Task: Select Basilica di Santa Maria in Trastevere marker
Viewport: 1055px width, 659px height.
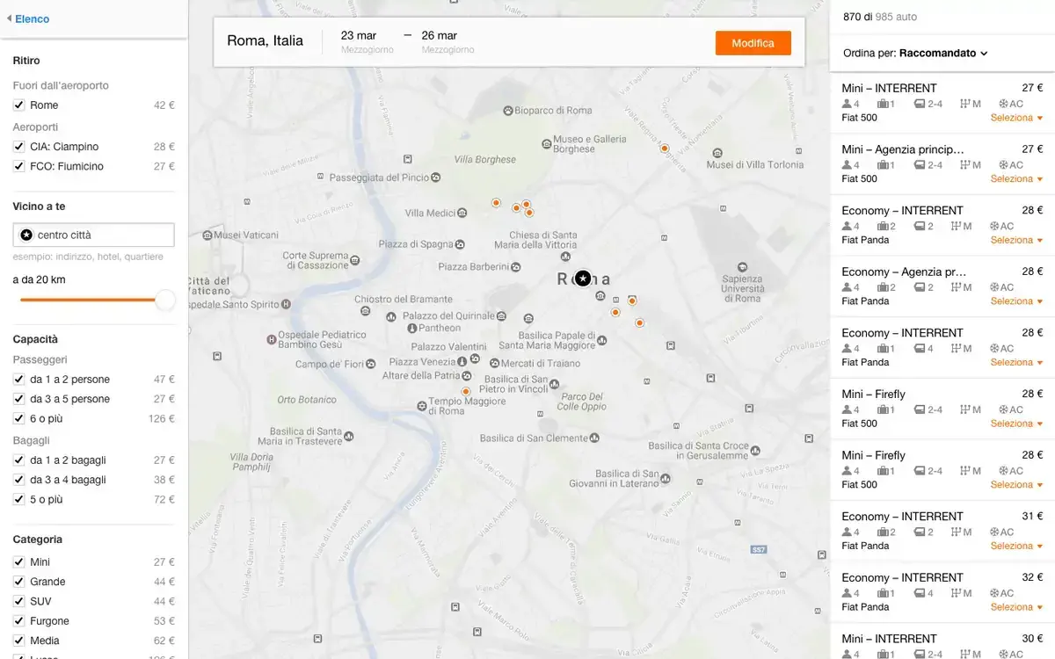Action: (350, 436)
